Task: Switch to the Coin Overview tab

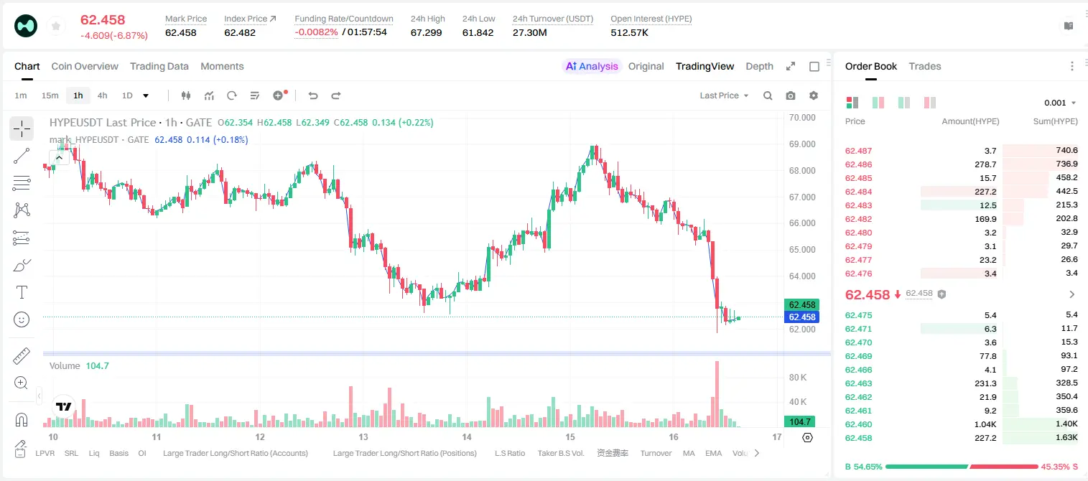Action: tap(85, 66)
